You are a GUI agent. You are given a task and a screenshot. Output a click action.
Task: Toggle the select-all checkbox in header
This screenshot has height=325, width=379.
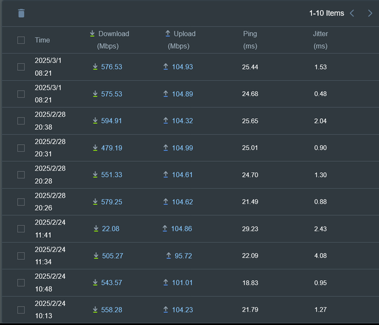(x=21, y=40)
